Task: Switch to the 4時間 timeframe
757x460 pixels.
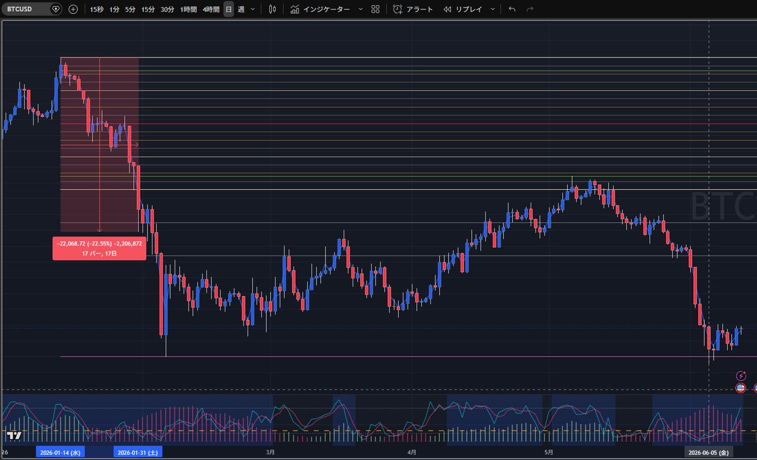Action: (x=211, y=9)
